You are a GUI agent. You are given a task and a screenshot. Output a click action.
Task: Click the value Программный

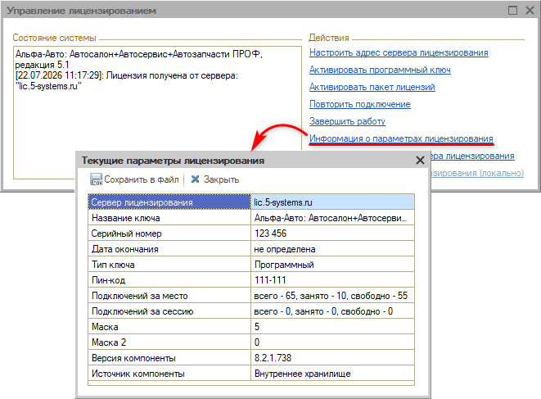332,265
